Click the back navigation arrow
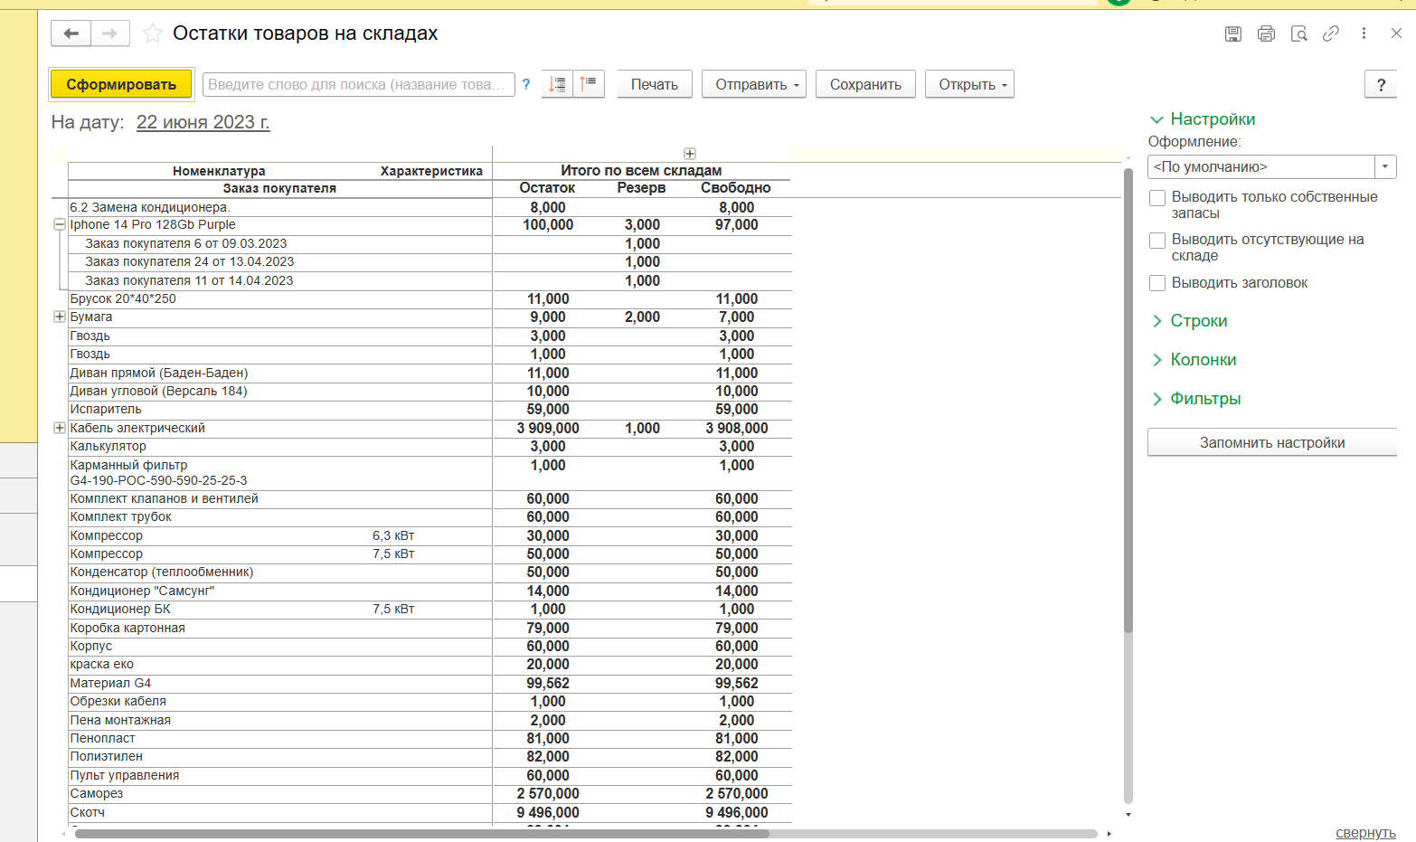This screenshot has width=1416, height=842. [x=71, y=33]
